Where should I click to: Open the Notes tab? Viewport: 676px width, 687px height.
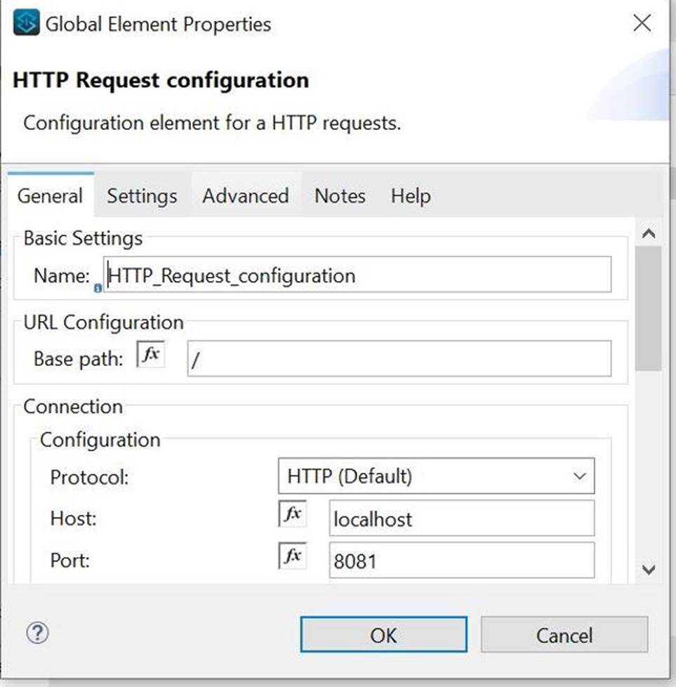[340, 196]
